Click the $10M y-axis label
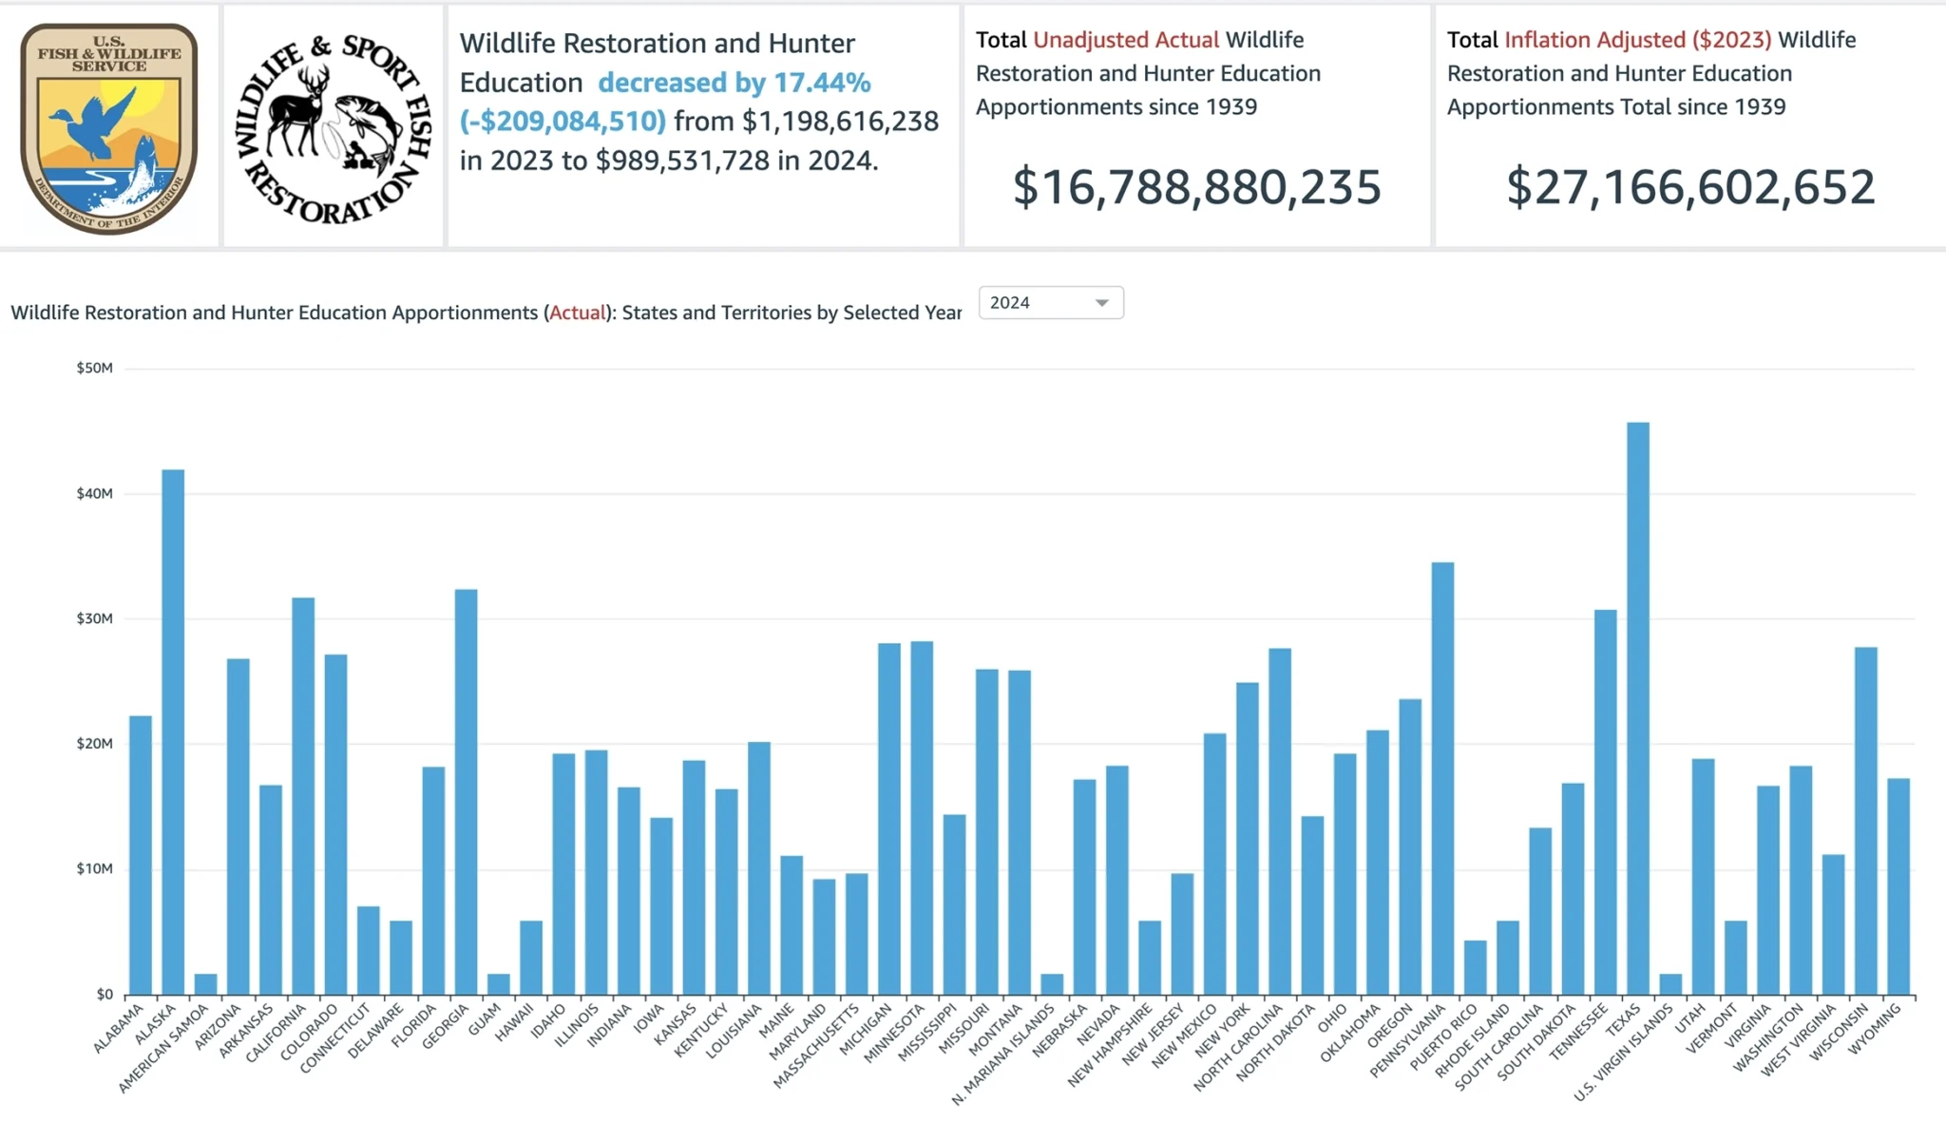 [x=94, y=868]
